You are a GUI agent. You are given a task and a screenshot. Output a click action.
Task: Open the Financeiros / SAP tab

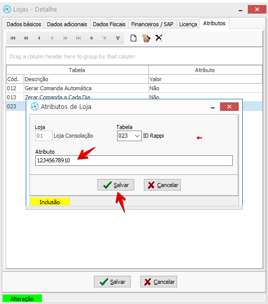click(152, 24)
